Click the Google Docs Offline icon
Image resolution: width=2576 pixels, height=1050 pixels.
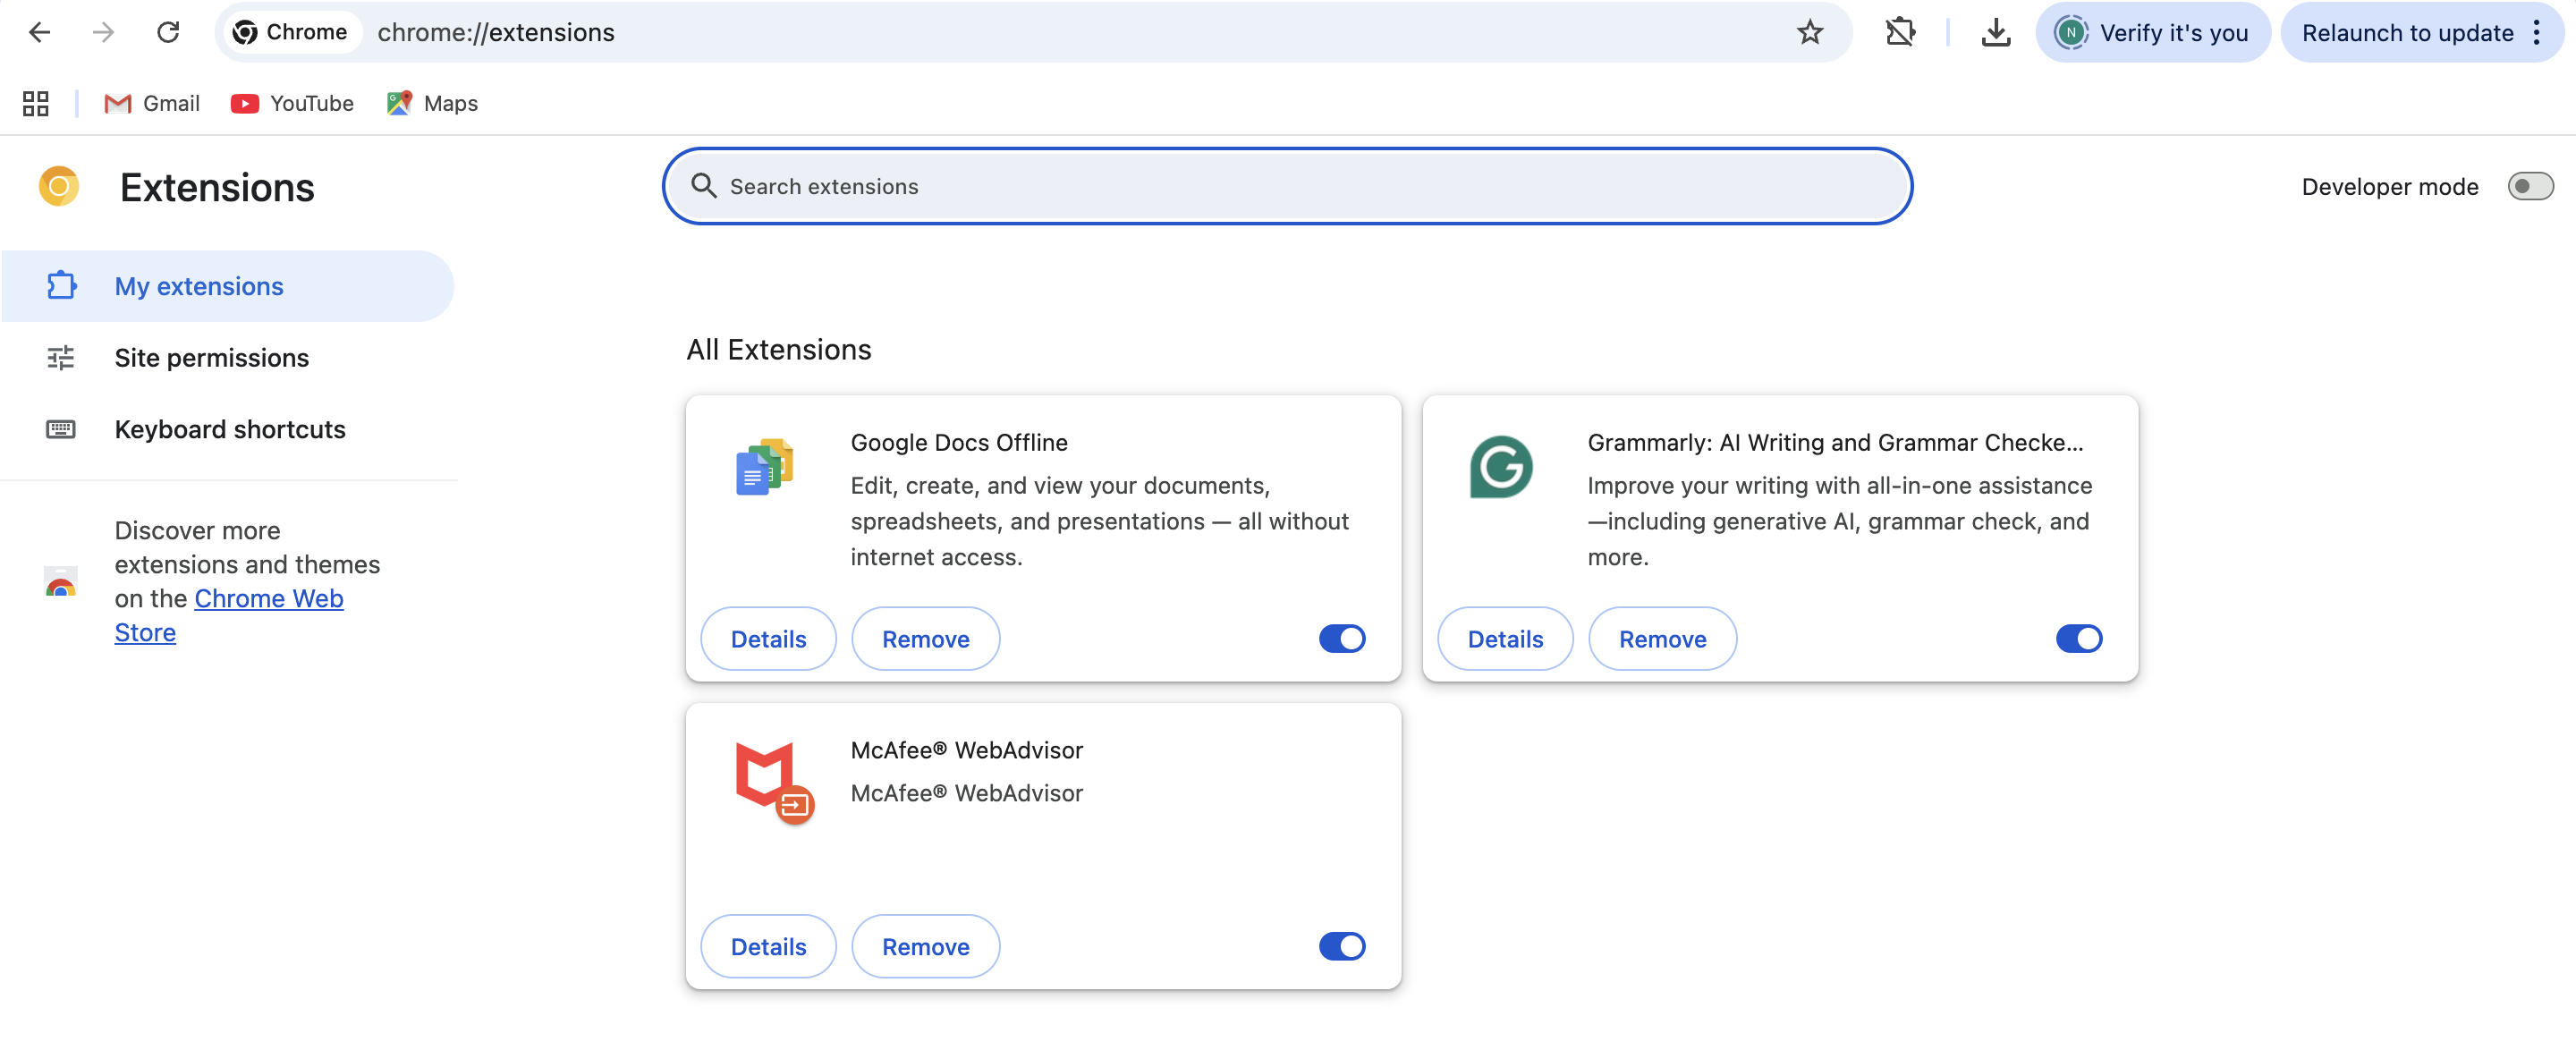tap(764, 467)
